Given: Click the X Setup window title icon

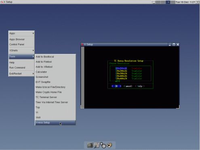Looking at the screenshot, I should (82, 44).
